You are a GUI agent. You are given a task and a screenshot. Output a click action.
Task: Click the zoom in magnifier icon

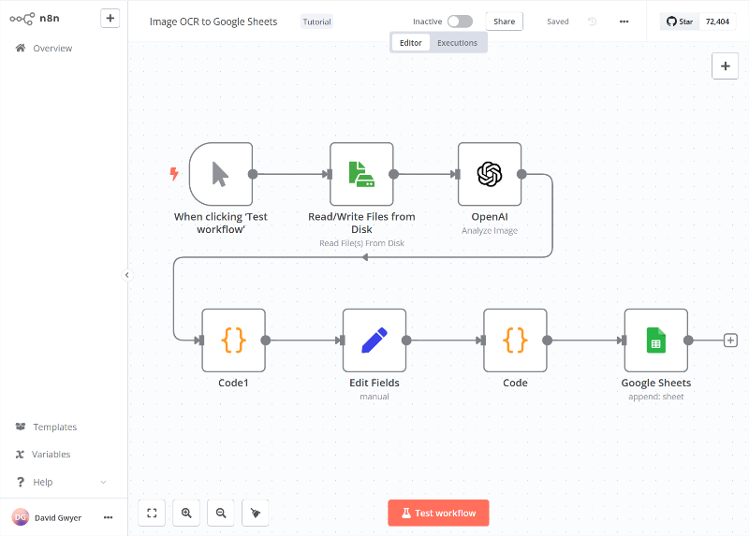click(x=186, y=513)
